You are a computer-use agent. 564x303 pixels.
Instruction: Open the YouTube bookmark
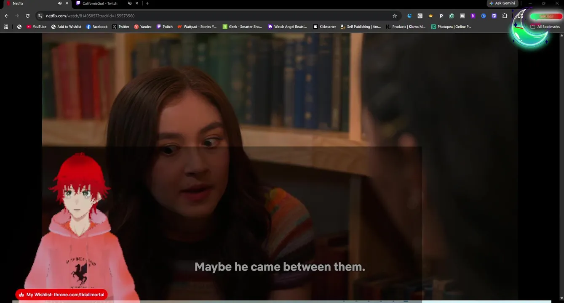pyautogui.click(x=37, y=27)
